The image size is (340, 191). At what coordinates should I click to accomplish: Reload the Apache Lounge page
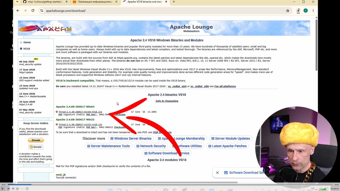pyautogui.click(x=33, y=11)
